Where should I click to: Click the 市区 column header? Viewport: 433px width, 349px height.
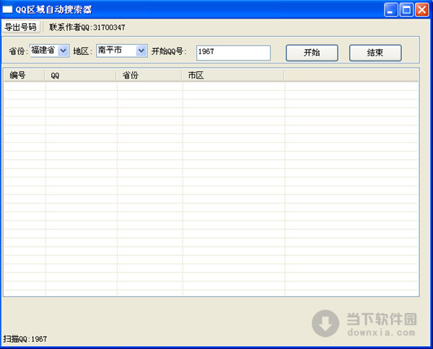coord(233,75)
